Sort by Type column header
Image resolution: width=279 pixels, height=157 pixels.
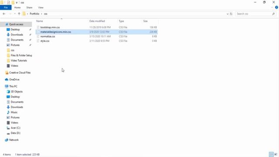[121, 21]
